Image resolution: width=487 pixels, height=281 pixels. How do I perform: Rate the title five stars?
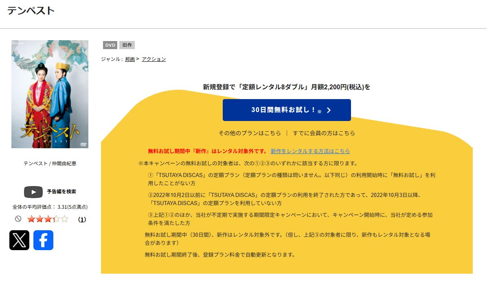[x=65, y=219]
